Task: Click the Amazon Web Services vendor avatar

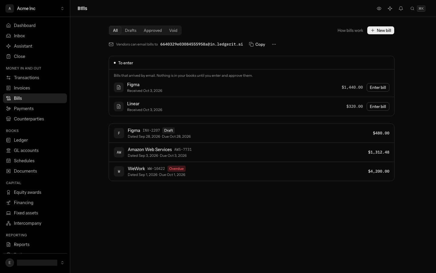Action: (119, 152)
